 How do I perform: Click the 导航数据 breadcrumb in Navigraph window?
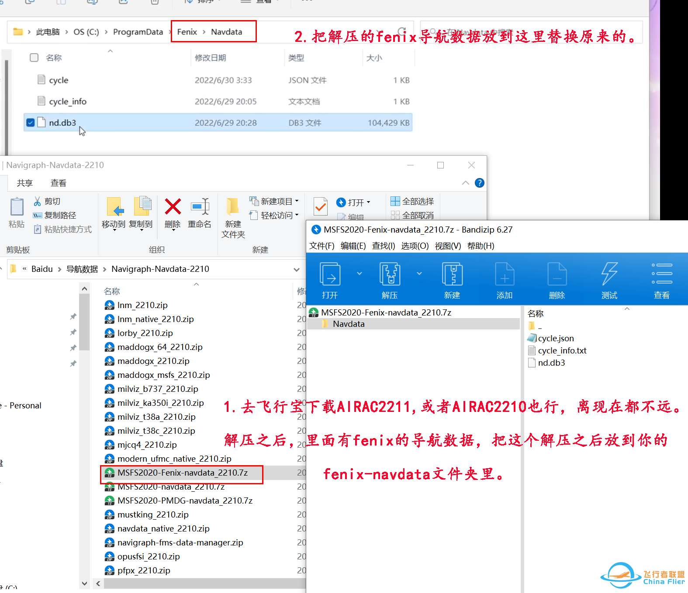[82, 269]
